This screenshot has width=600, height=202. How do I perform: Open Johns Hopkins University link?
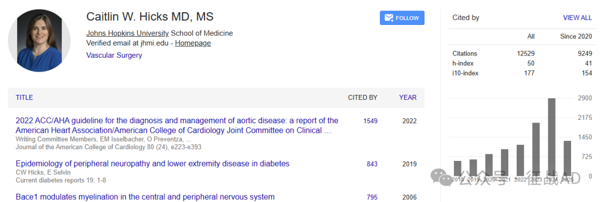coord(127,33)
